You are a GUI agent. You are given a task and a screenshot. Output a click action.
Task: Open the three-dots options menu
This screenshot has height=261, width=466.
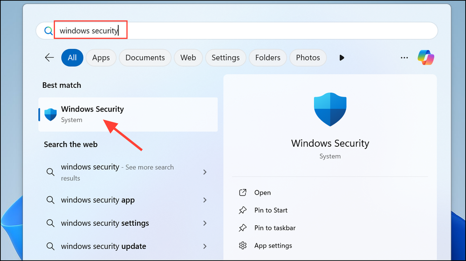(404, 58)
